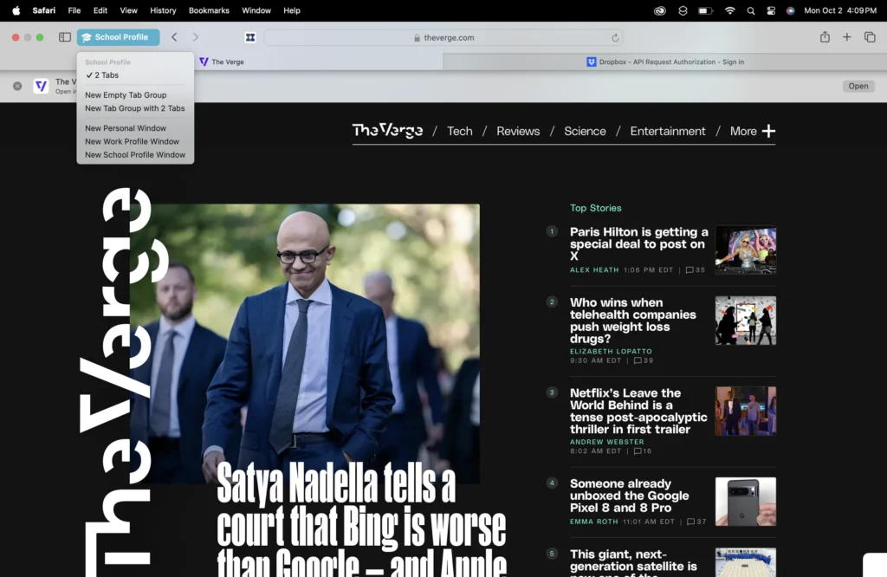Click author Emma Roth
This screenshot has width=887, height=577.
594,522
